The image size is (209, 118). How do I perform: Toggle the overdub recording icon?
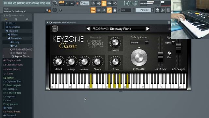[109, 4]
